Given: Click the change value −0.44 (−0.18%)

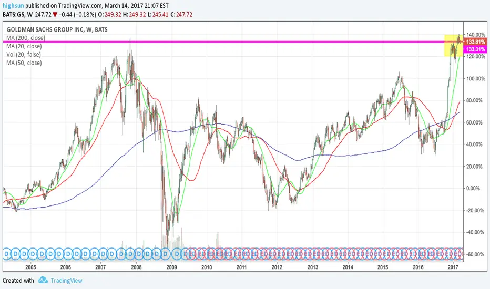Looking at the screenshot, I should click(77, 14).
